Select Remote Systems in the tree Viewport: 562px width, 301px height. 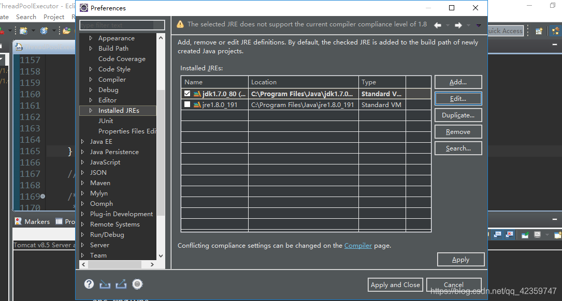pos(114,224)
